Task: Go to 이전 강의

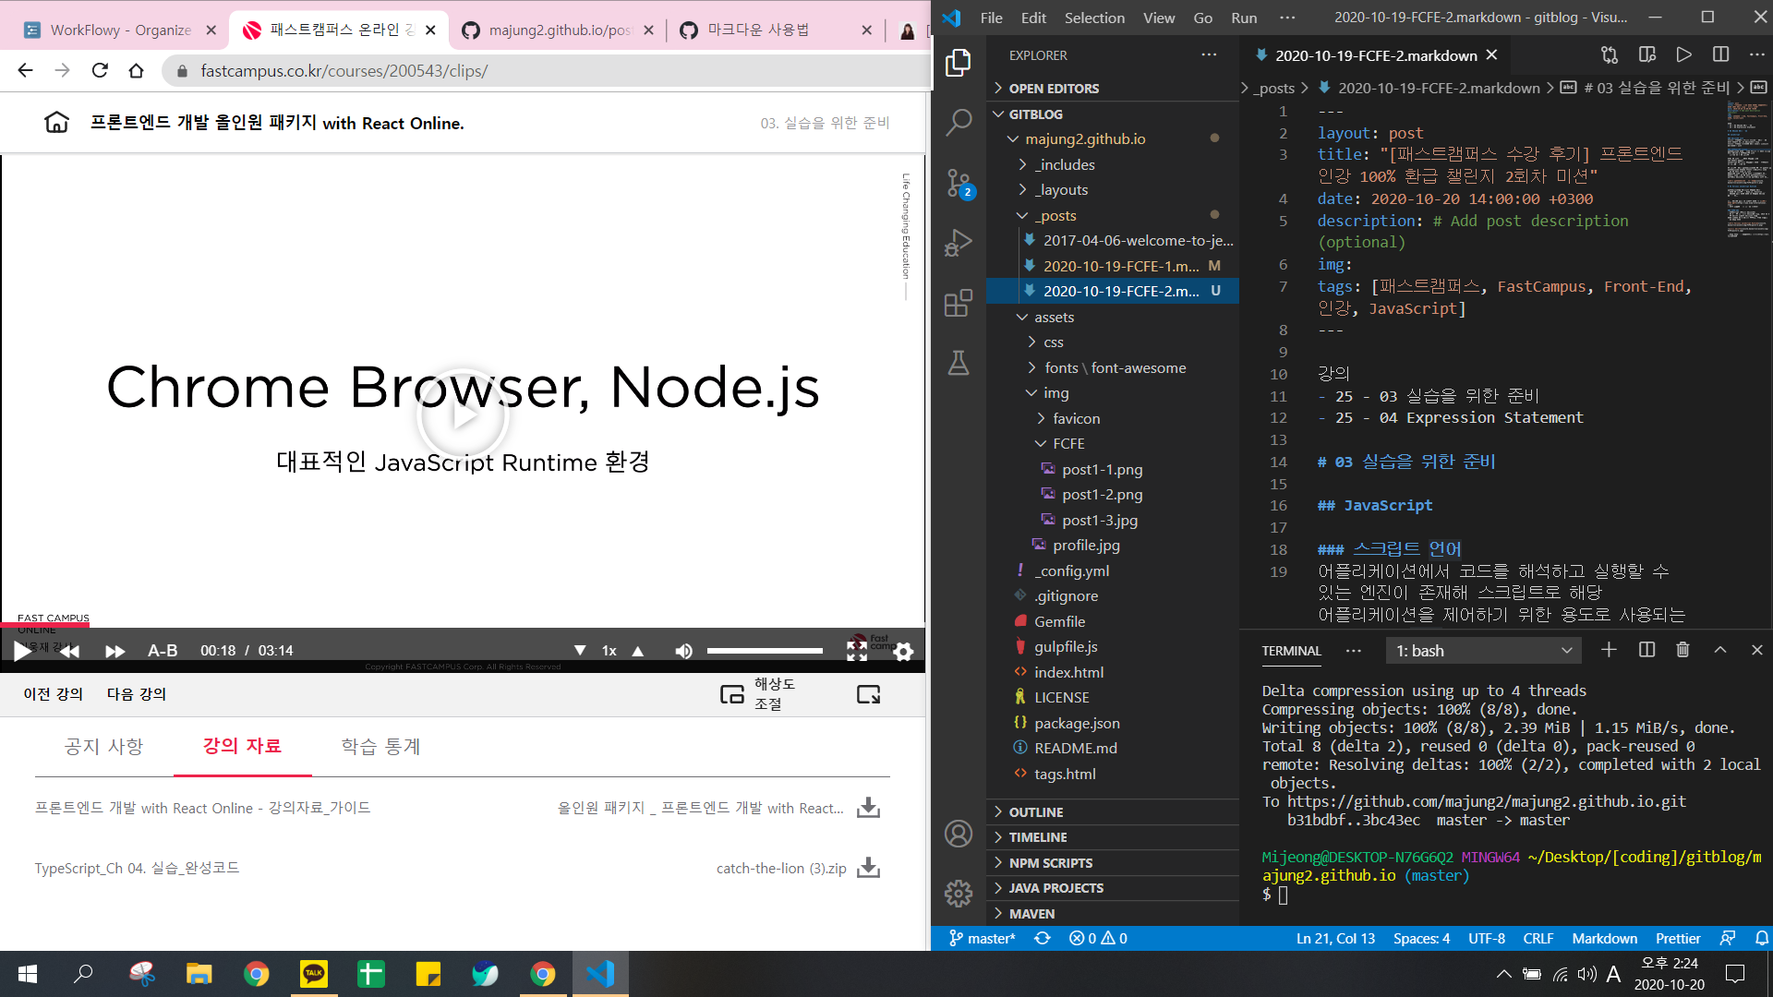Action: click(54, 693)
